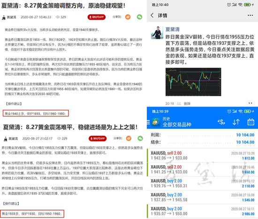258x219 pixels.
Task: Open XAUUSD buy trade 1935.07 to 1950.00
Action: pyautogui.click(x=202, y=211)
